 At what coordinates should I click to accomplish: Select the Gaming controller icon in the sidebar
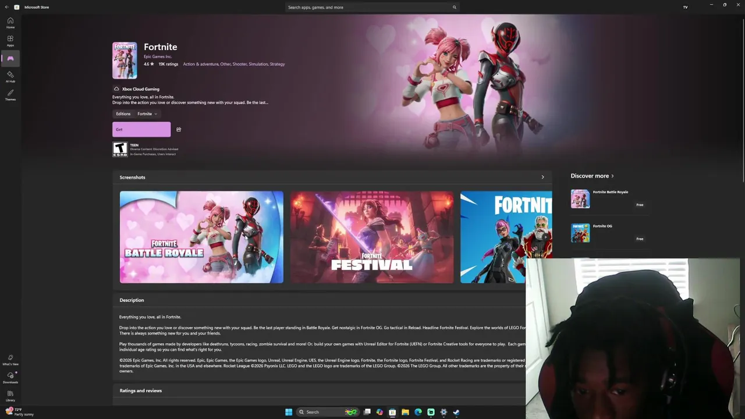tap(10, 58)
